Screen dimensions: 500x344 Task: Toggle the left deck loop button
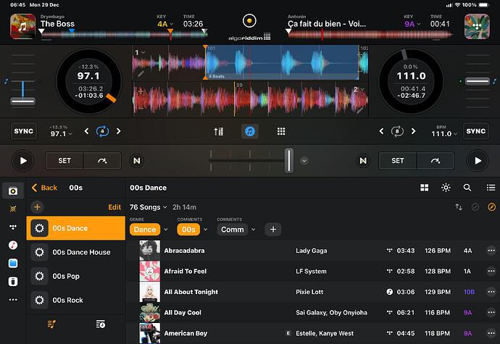tap(102, 132)
